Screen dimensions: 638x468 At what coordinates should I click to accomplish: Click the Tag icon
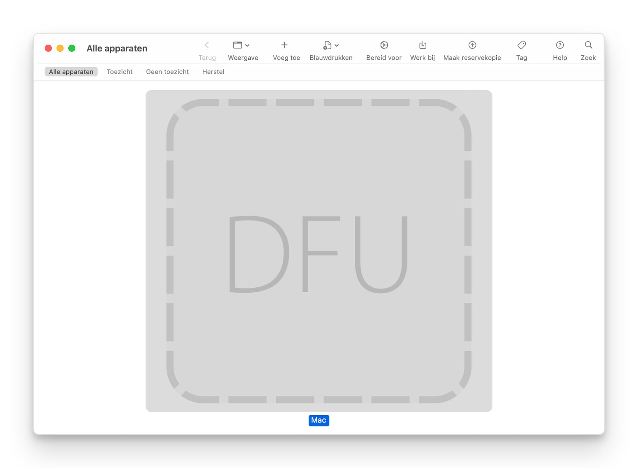click(522, 45)
